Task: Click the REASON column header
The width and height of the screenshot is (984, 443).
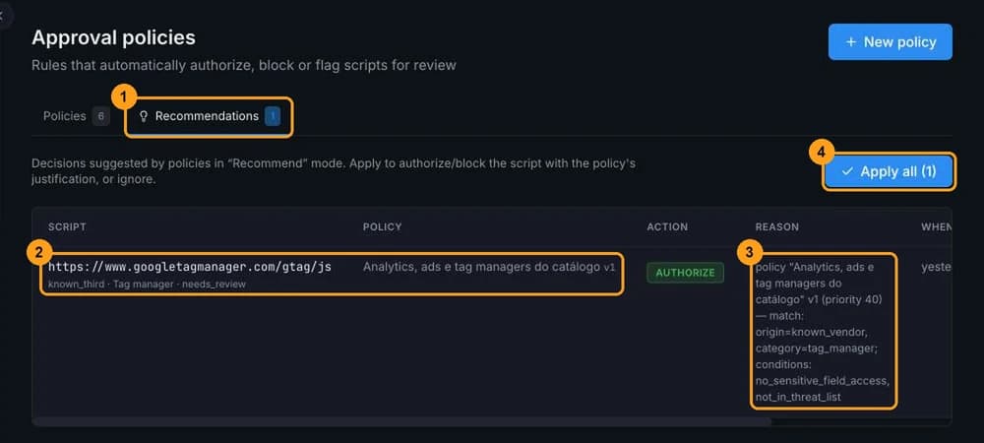Action: (x=777, y=226)
